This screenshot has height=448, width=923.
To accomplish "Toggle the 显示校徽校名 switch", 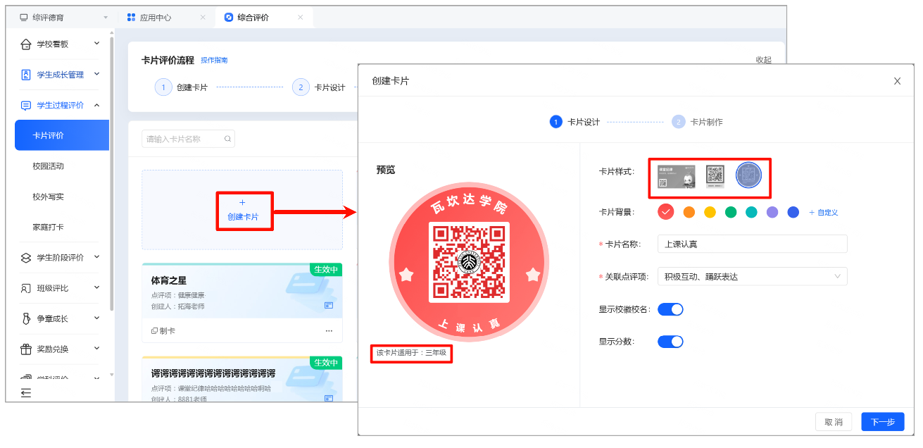I will pos(670,309).
